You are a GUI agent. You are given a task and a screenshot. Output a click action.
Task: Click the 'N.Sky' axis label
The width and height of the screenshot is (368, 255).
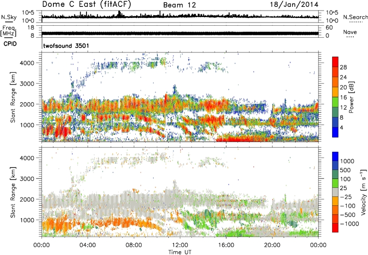click(x=9, y=17)
